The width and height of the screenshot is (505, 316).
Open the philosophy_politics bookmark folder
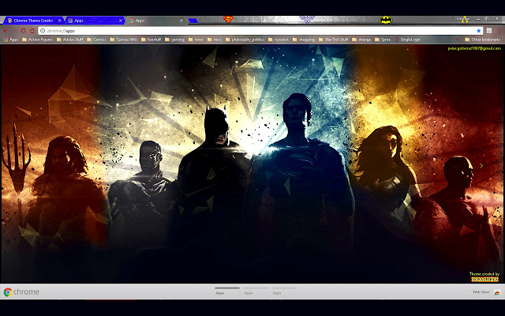coord(245,39)
